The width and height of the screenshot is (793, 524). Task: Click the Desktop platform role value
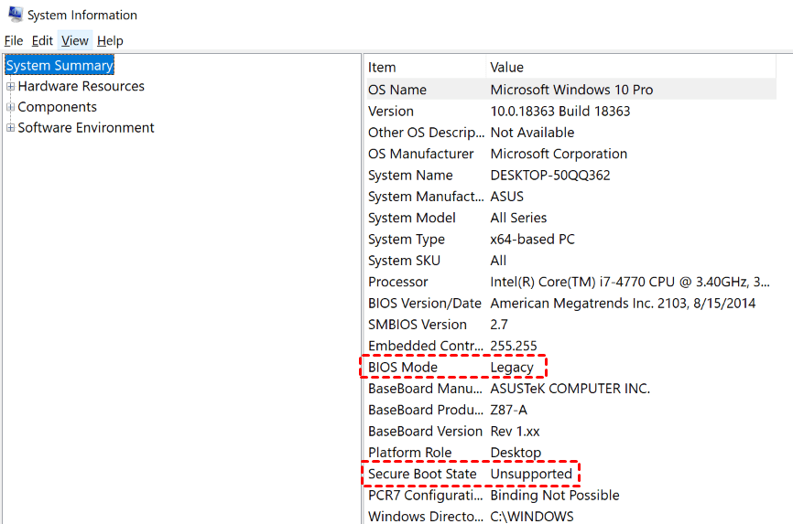pyautogui.click(x=516, y=453)
